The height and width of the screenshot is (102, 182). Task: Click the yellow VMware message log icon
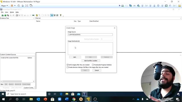tap(179, 6)
